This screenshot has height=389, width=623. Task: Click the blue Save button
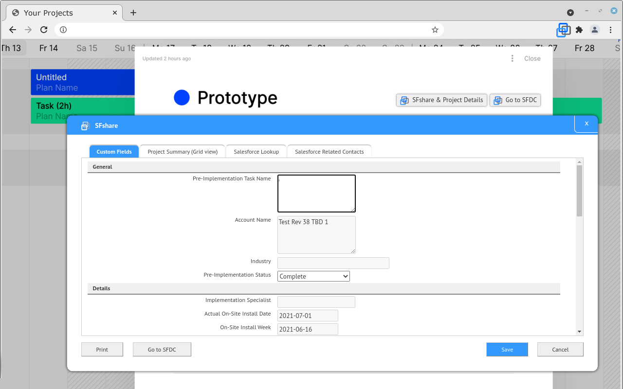pos(507,349)
